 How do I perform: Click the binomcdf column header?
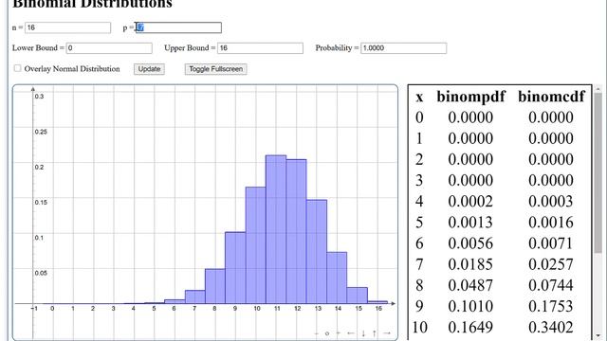tap(551, 97)
